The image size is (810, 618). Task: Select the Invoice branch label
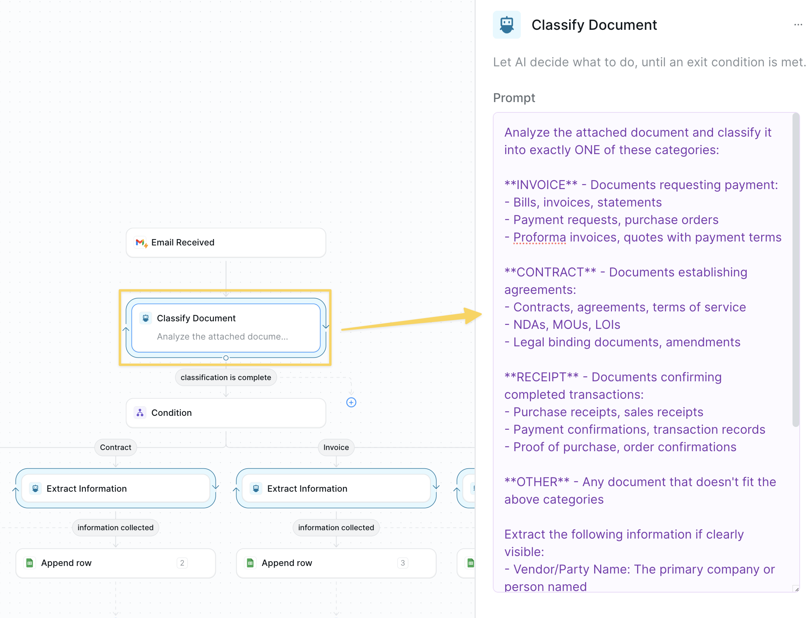pos(336,447)
